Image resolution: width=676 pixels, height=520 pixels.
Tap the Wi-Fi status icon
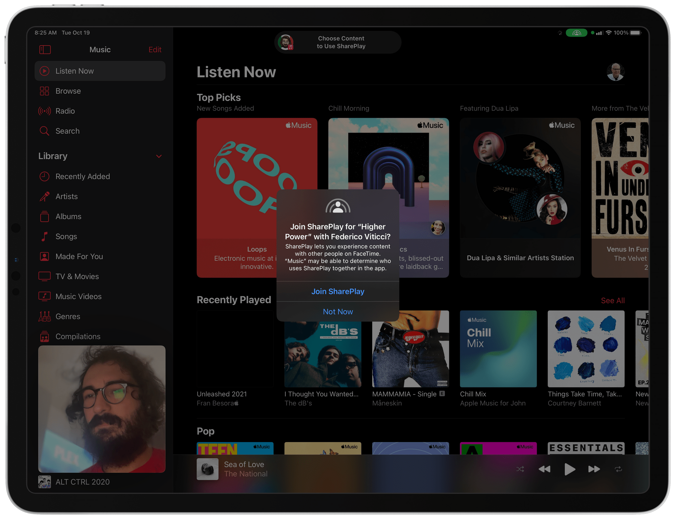point(609,33)
